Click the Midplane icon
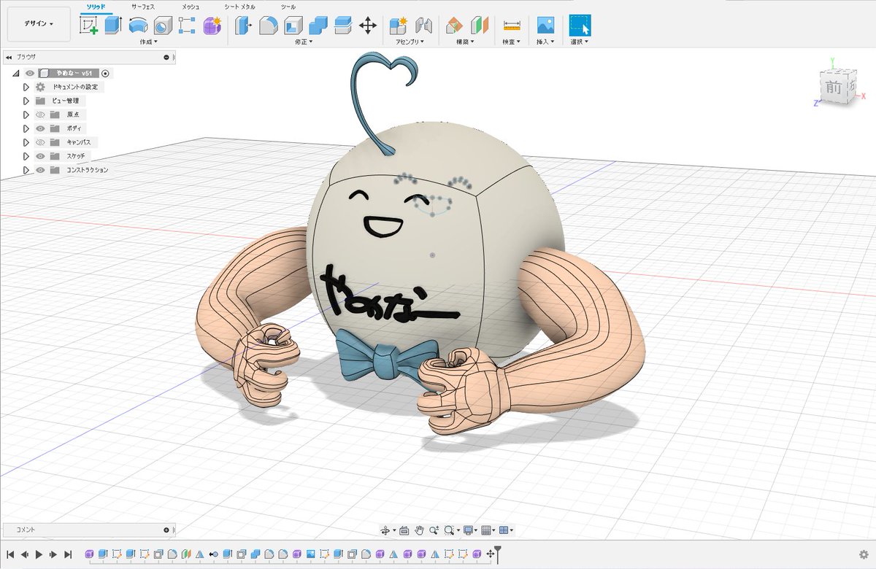This screenshot has height=569, width=876. coord(479,26)
